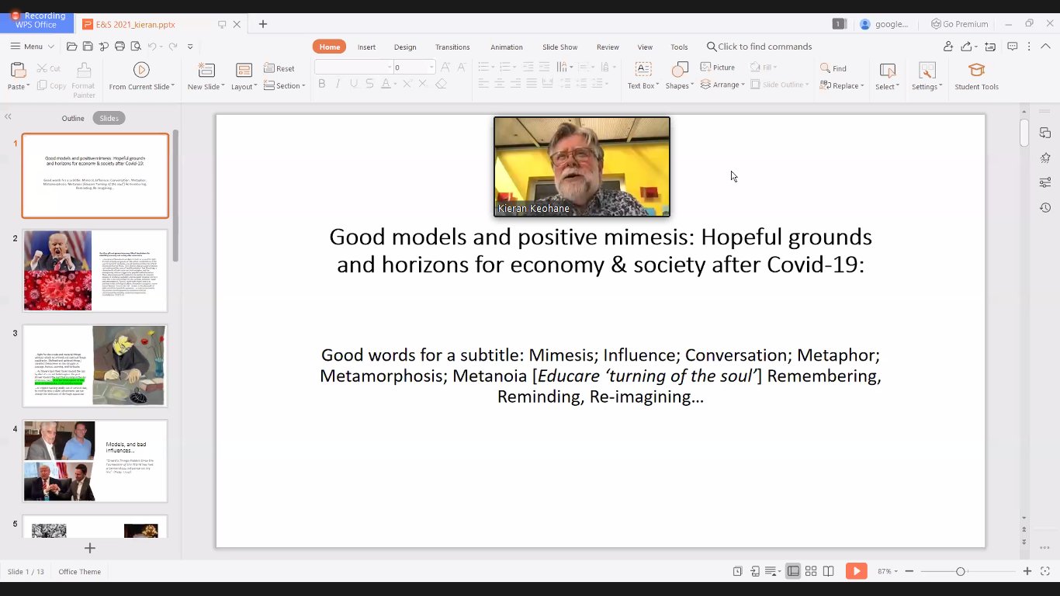Toggle Bold formatting
This screenshot has width=1060, height=596.
click(322, 84)
